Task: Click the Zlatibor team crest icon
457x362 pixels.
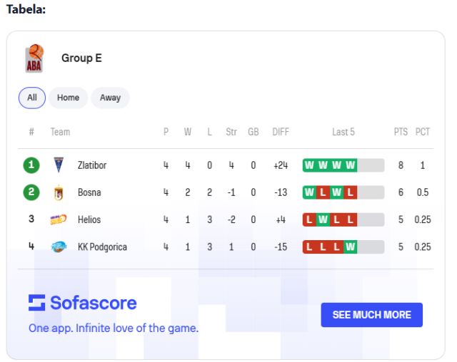Action: pyautogui.click(x=59, y=165)
